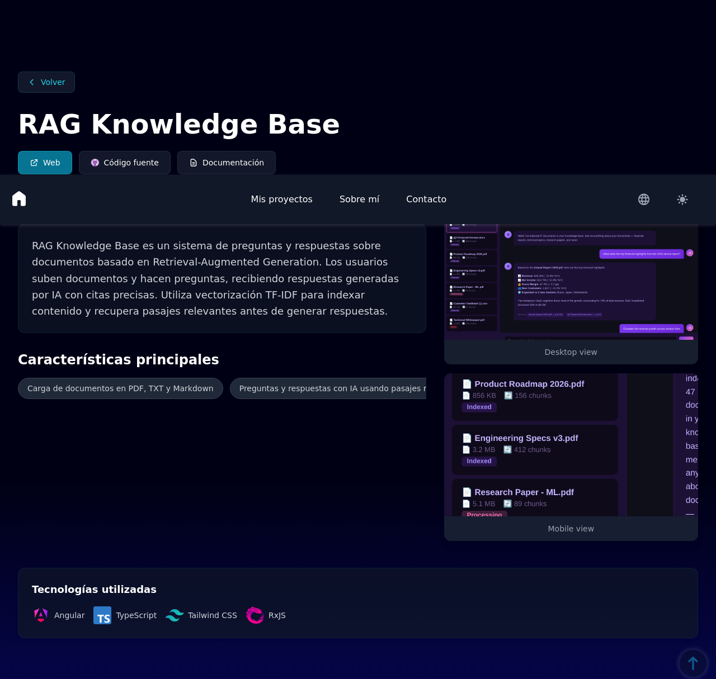
Task: Click the 'Preguntas y respuestas con IA' chip
Action: click(x=328, y=388)
